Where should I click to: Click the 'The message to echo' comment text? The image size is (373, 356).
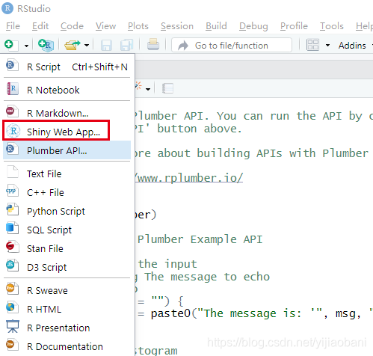[x=207, y=277]
